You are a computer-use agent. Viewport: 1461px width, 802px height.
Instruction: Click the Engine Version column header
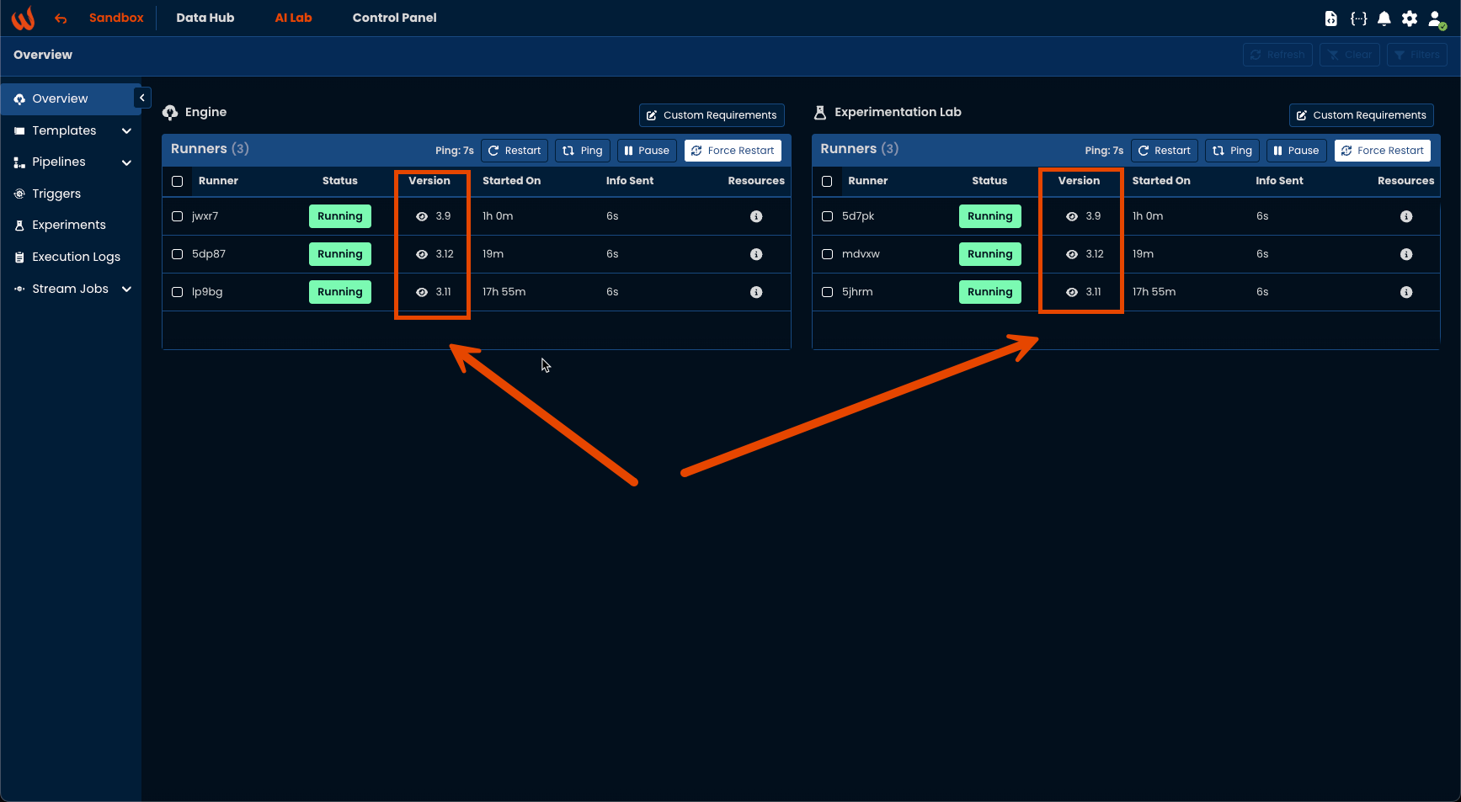point(429,181)
